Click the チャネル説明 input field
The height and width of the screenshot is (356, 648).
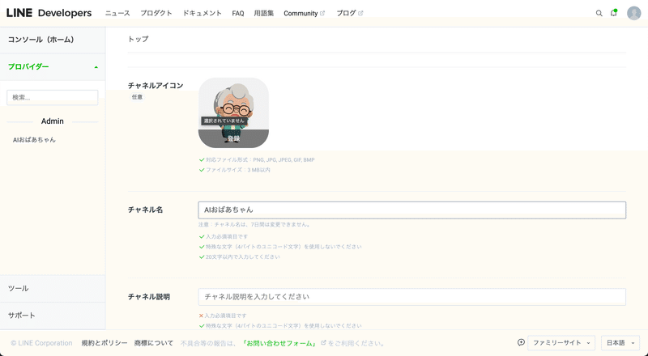(x=412, y=296)
